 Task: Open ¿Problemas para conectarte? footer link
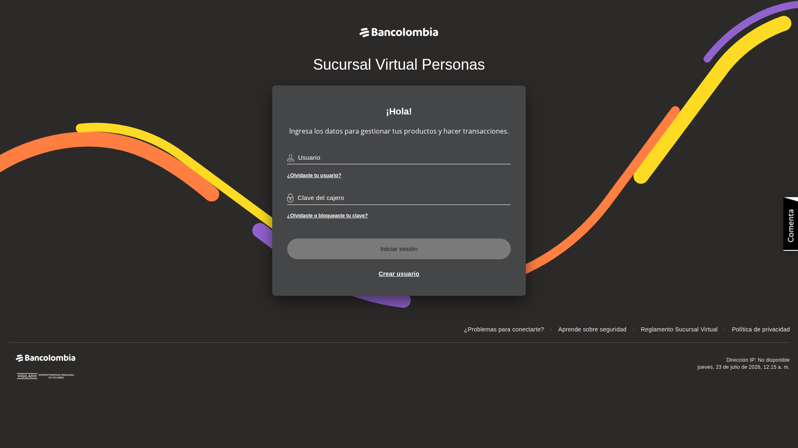pyautogui.click(x=504, y=329)
